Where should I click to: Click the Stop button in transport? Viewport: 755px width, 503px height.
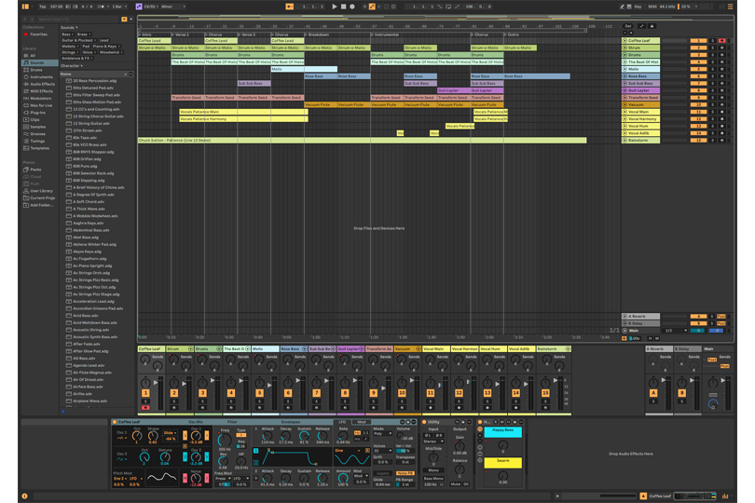[x=343, y=7]
